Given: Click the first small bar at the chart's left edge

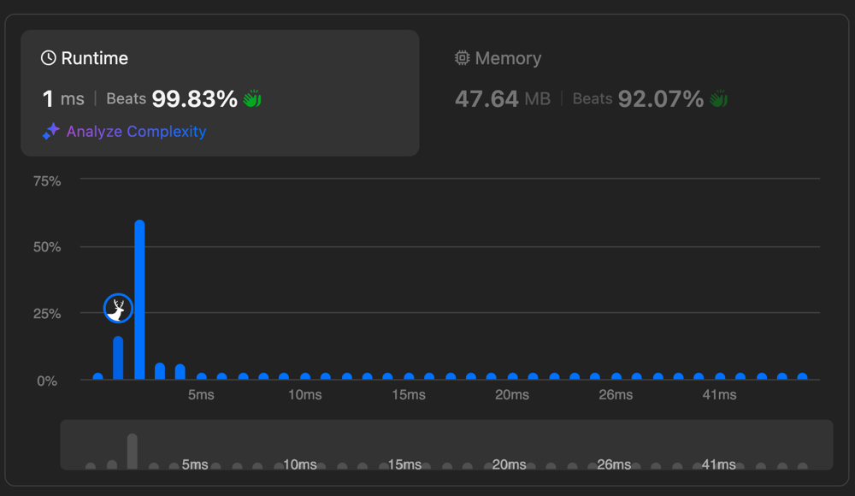Looking at the screenshot, I should point(98,376).
